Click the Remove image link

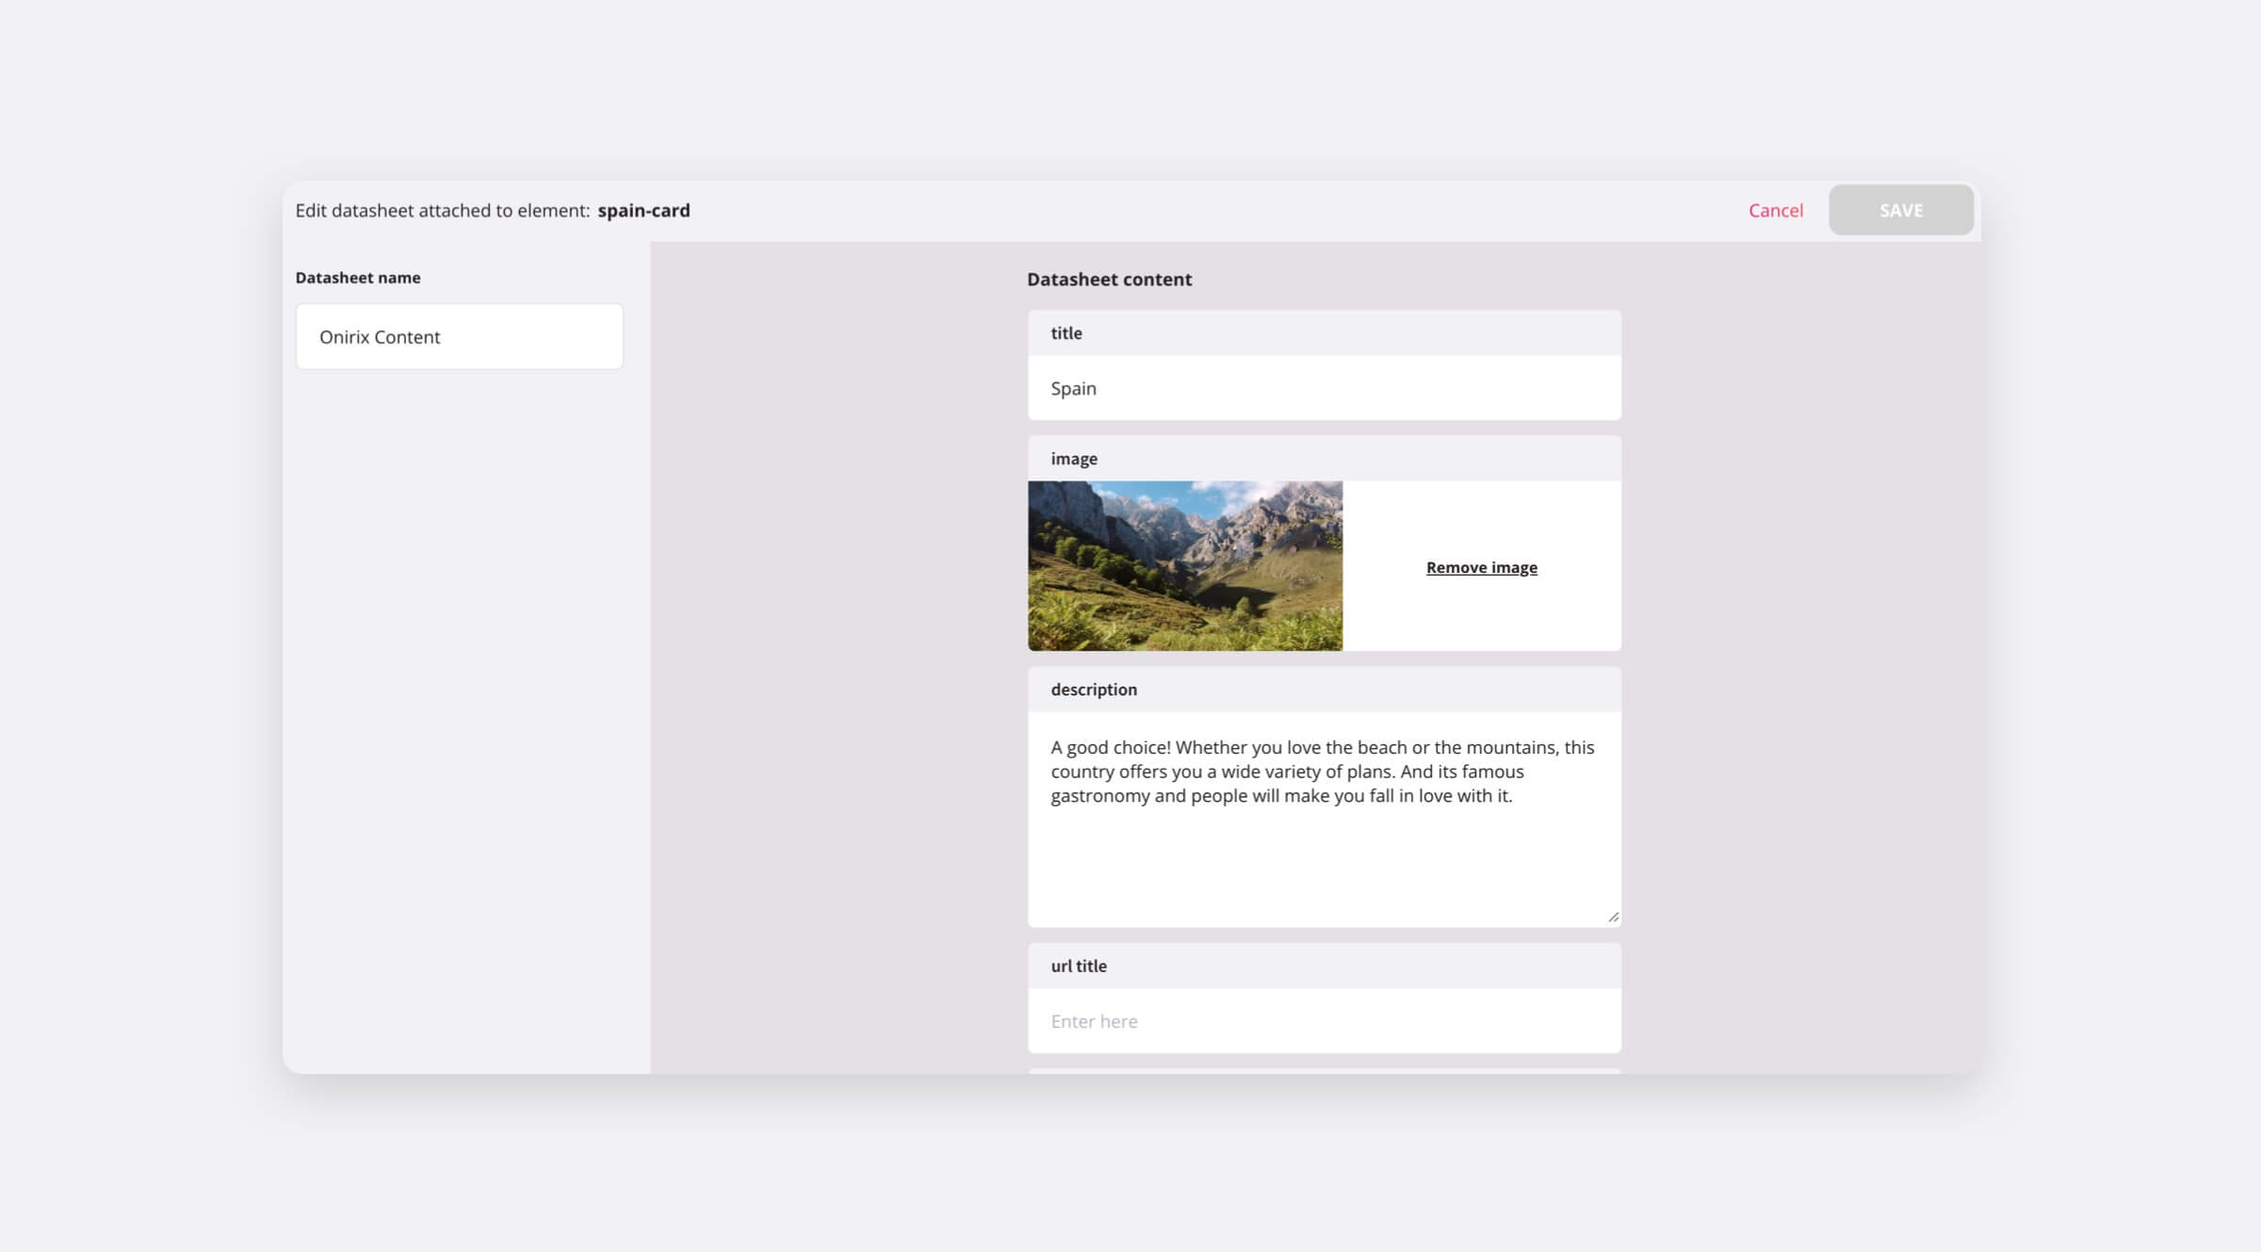tap(1481, 567)
